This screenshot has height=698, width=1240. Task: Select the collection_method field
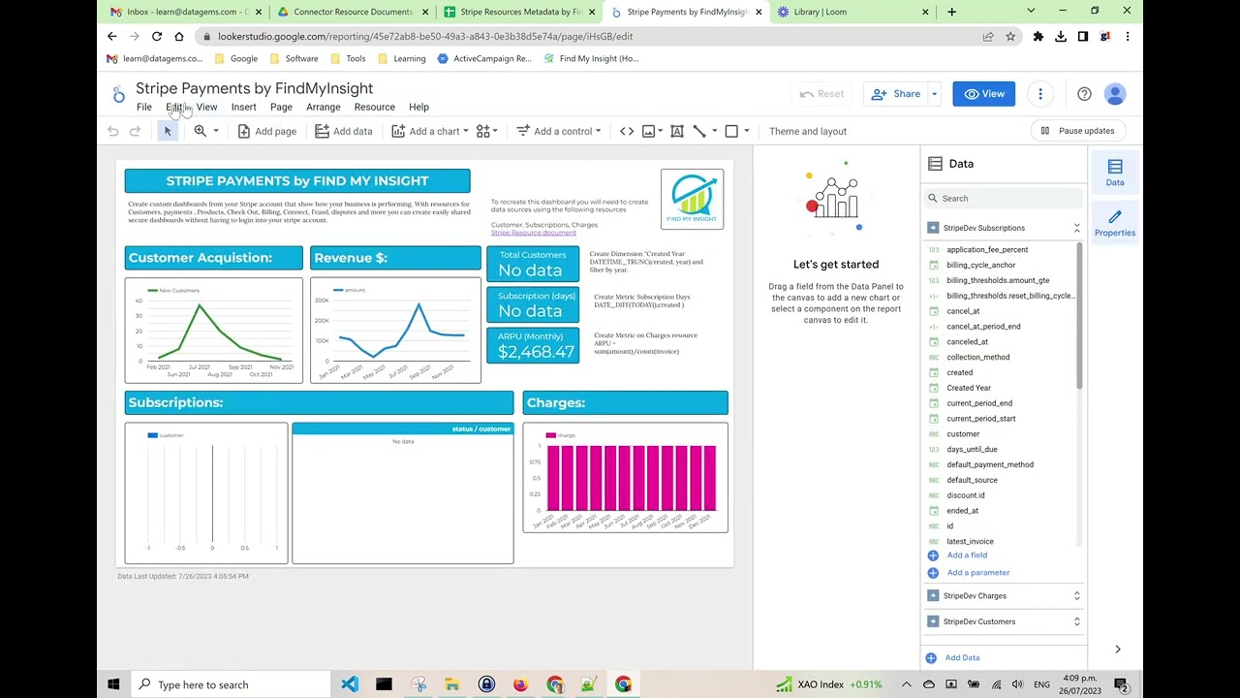click(977, 357)
